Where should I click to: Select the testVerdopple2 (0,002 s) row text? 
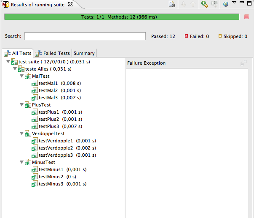pos(67,148)
